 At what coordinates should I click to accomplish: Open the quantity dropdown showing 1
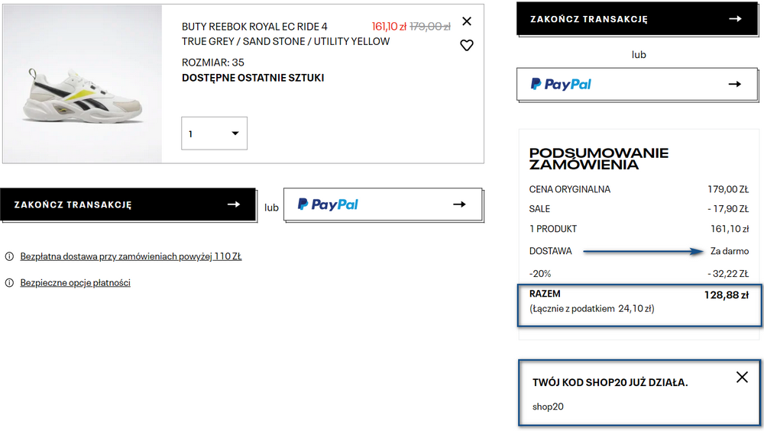[215, 133]
